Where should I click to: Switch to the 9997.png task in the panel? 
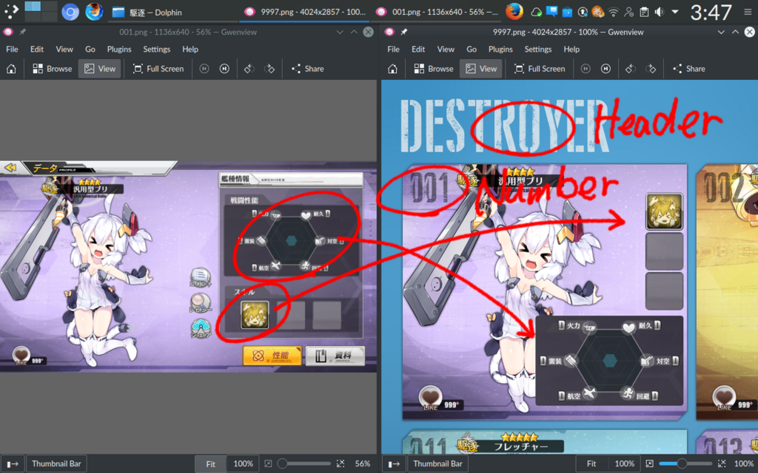click(305, 12)
